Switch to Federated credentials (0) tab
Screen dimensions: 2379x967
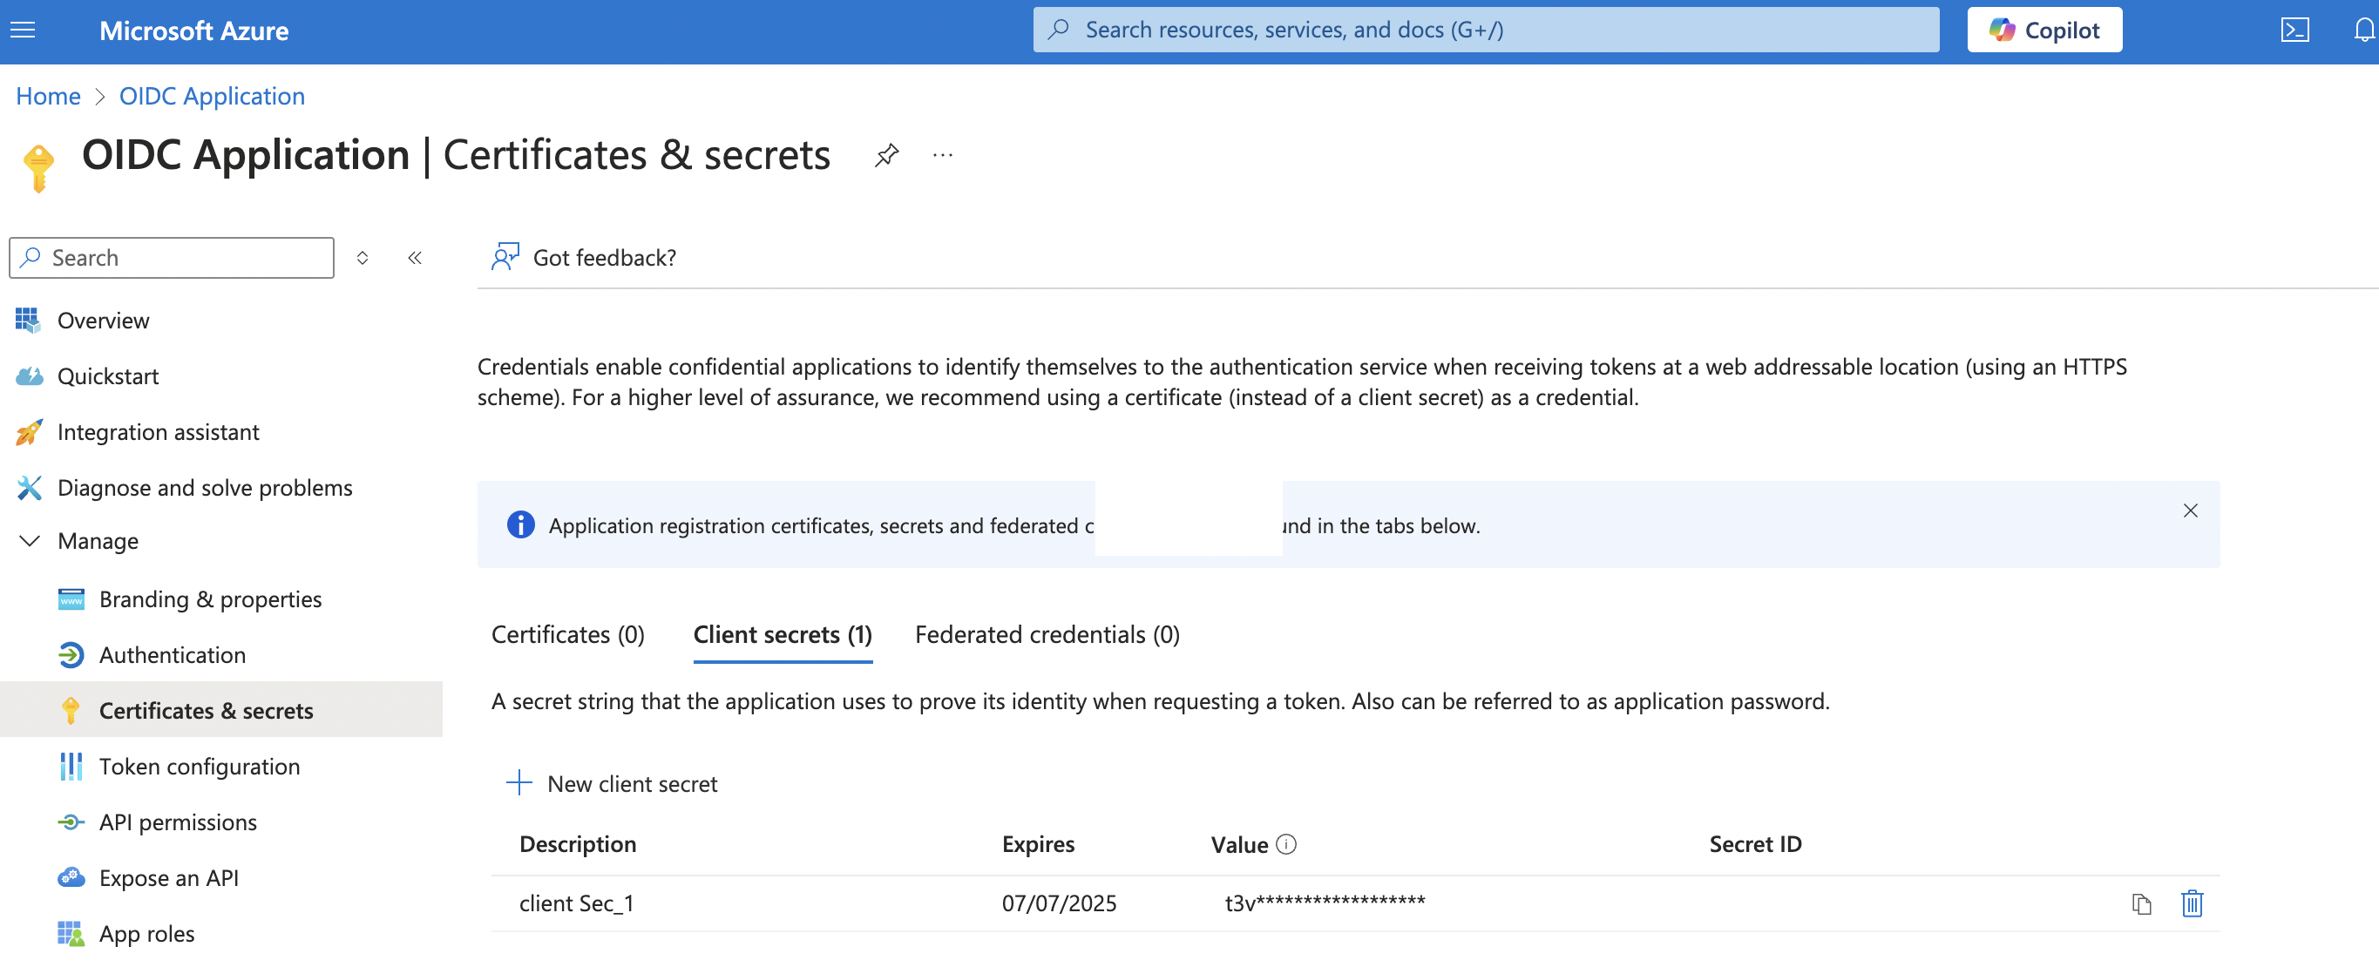click(1047, 634)
